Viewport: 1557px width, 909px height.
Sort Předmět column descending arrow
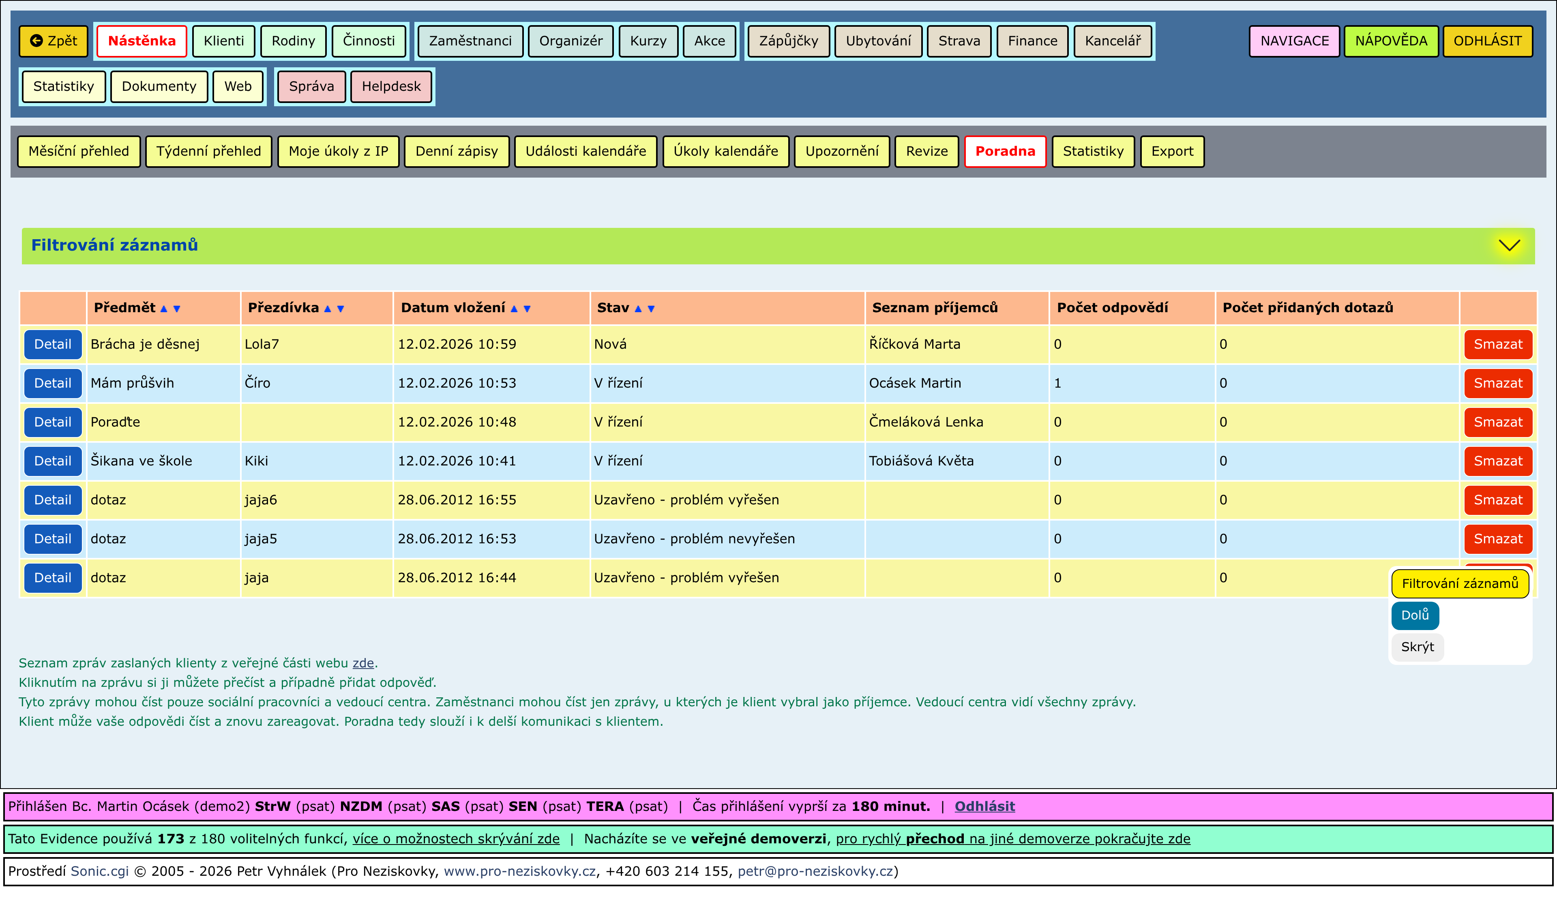177,309
